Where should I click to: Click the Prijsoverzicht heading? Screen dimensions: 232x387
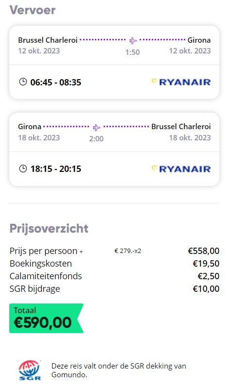click(49, 229)
